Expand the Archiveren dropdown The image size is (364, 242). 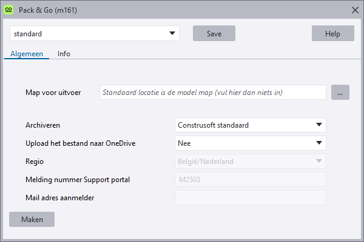[x=250, y=125]
